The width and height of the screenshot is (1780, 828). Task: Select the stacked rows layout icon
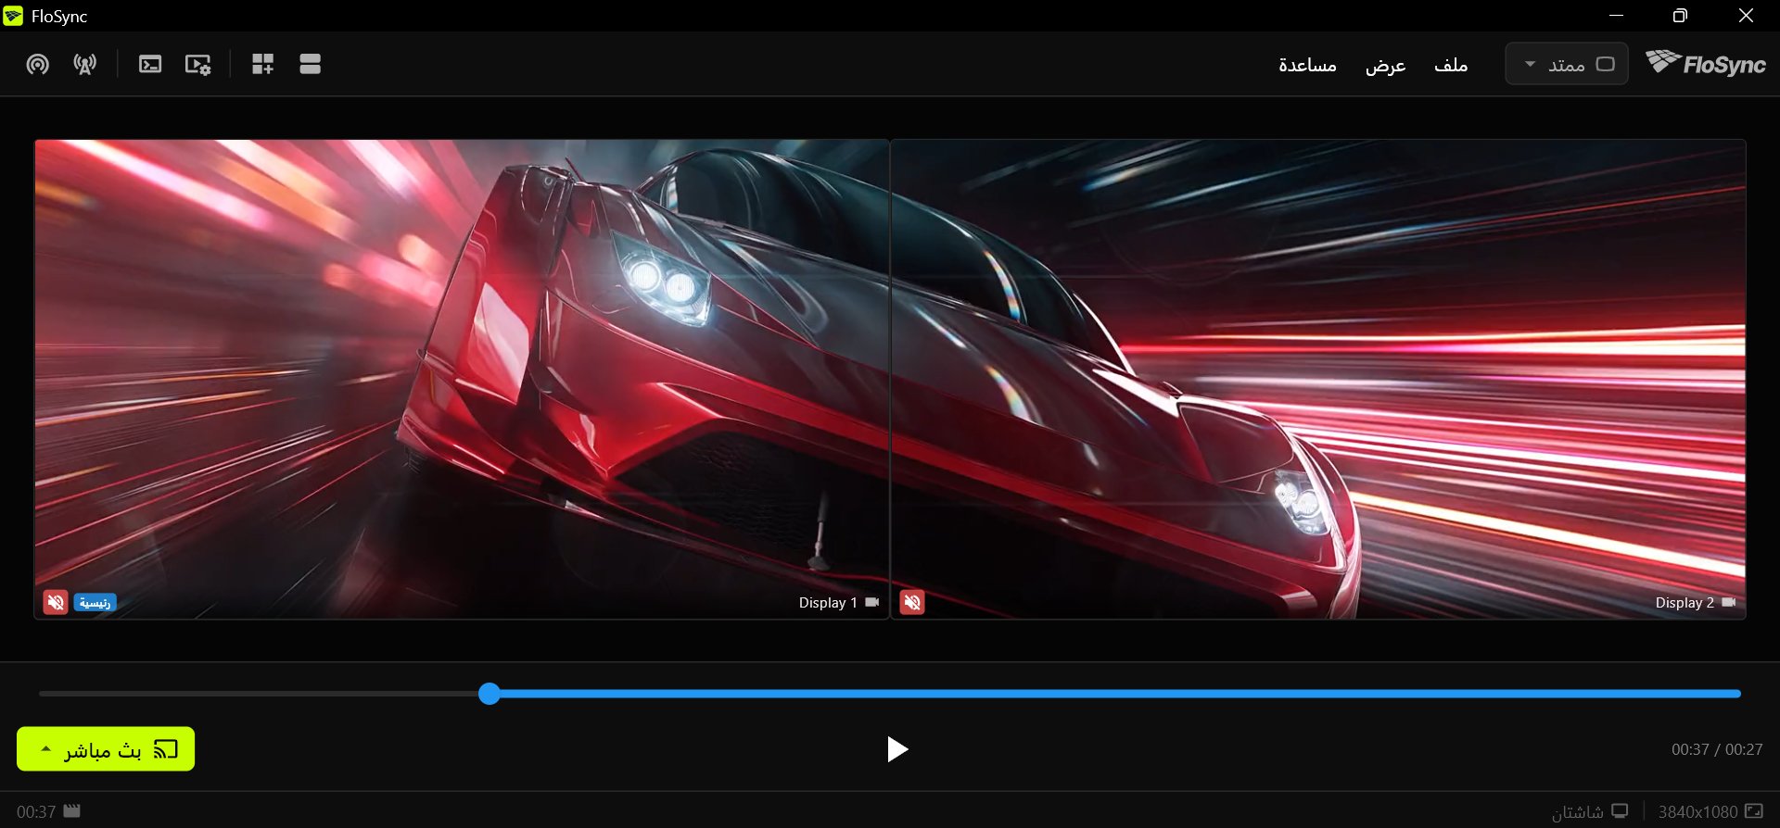point(311,64)
